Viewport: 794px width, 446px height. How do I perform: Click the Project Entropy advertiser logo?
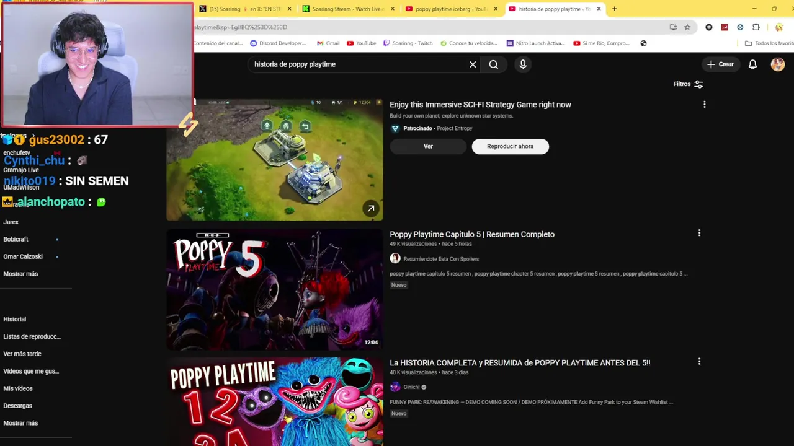pos(395,128)
